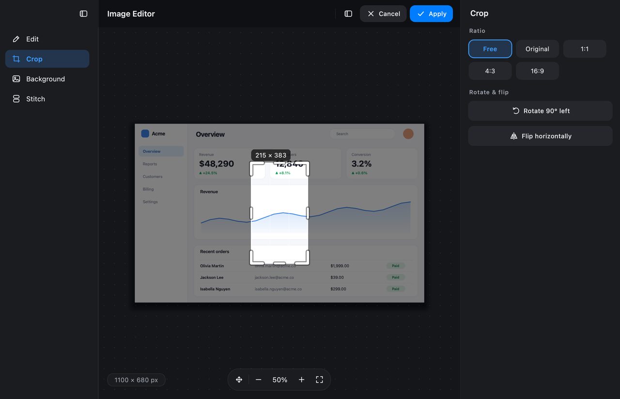Choose the Original crop ratio
This screenshot has width=620, height=399.
(x=537, y=49)
